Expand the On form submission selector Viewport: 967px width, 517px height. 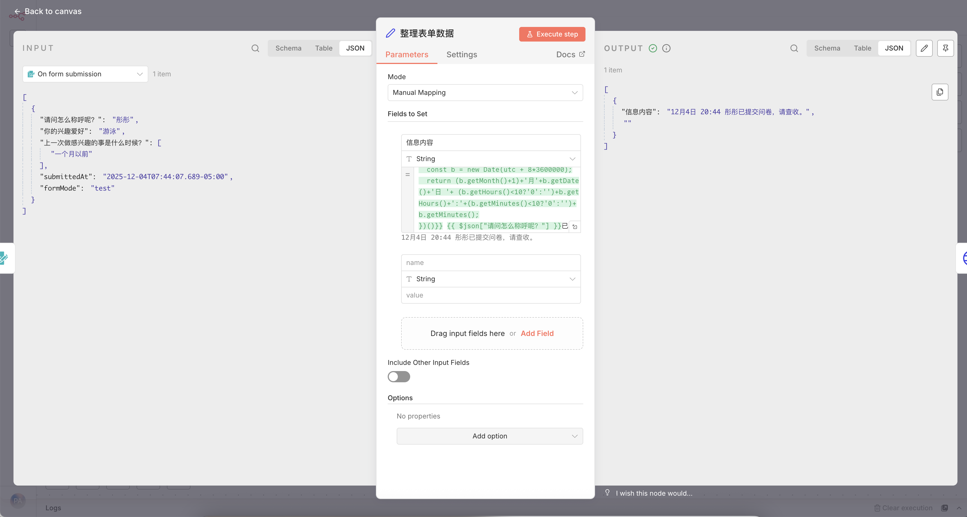(85, 74)
